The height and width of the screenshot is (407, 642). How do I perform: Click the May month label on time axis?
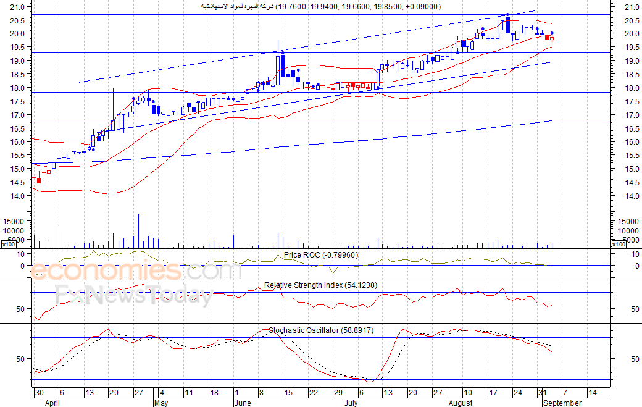161,403
